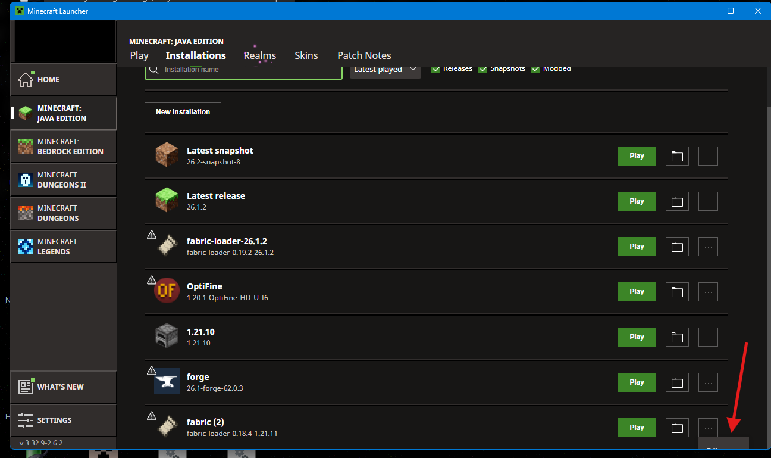This screenshot has height=458, width=771.
Task: Open Minecraft Dungeons II in sidebar
Action: coord(63,180)
